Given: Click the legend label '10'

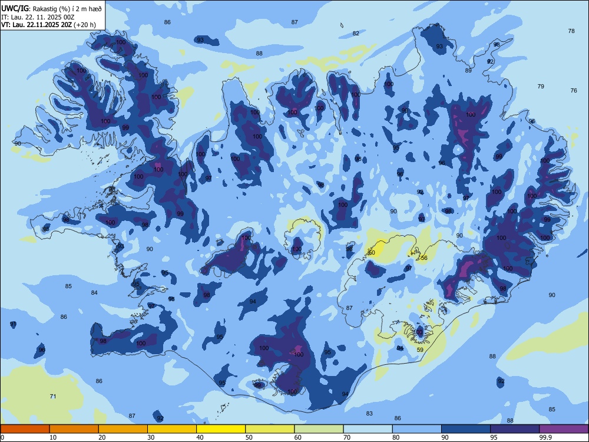Looking at the screenshot, I should 53,437.
